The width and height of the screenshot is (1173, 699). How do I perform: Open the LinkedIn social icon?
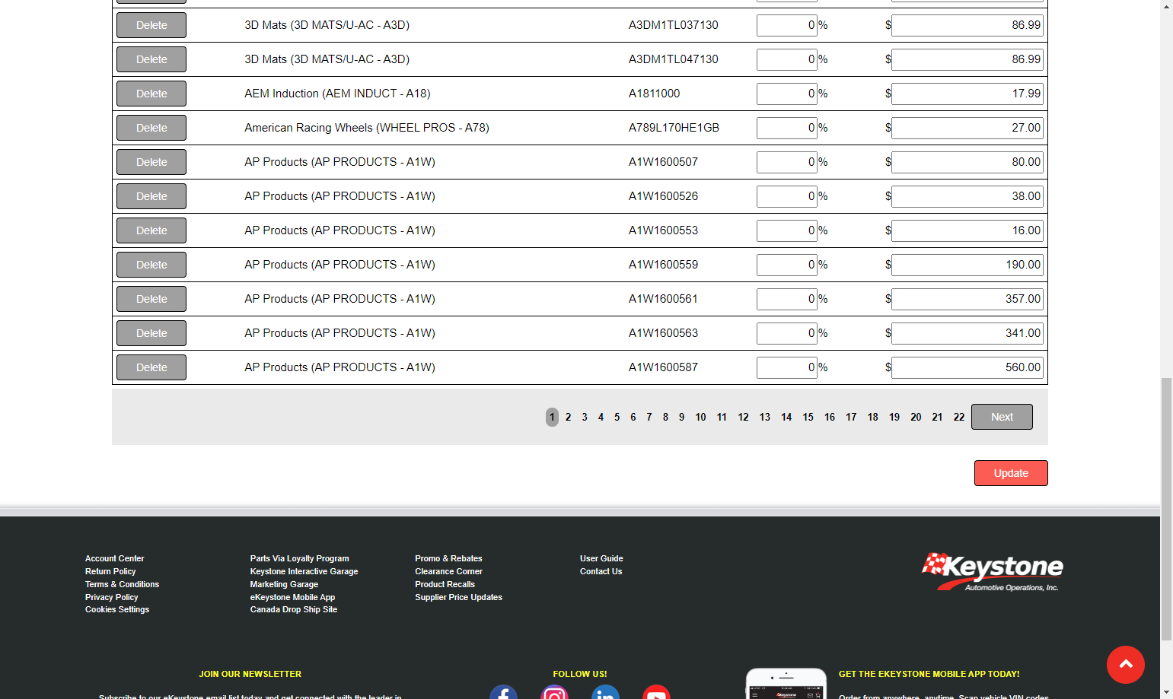tap(605, 692)
